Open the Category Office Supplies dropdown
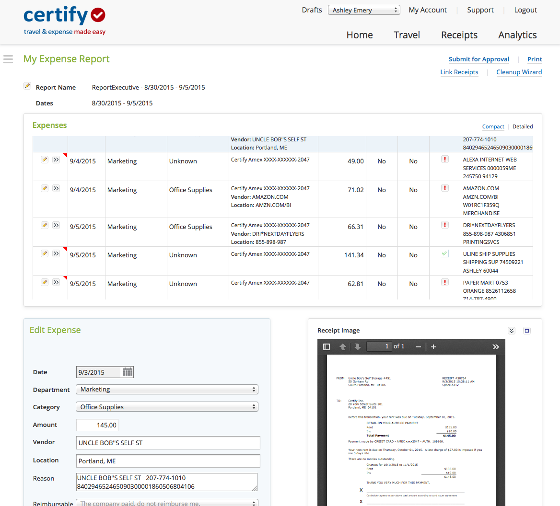This screenshot has width=560, height=506. [167, 407]
